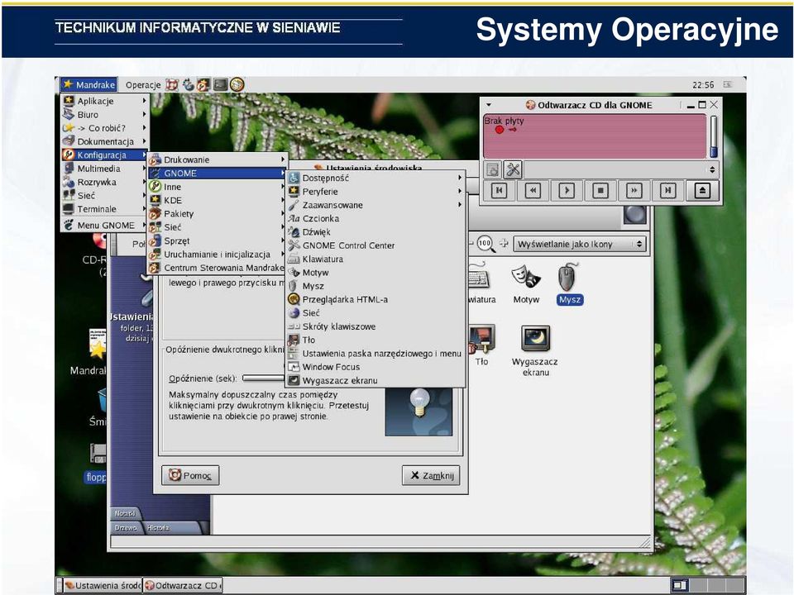Open the 'Co robić?' submenu
The image size is (794, 595).
105,128
